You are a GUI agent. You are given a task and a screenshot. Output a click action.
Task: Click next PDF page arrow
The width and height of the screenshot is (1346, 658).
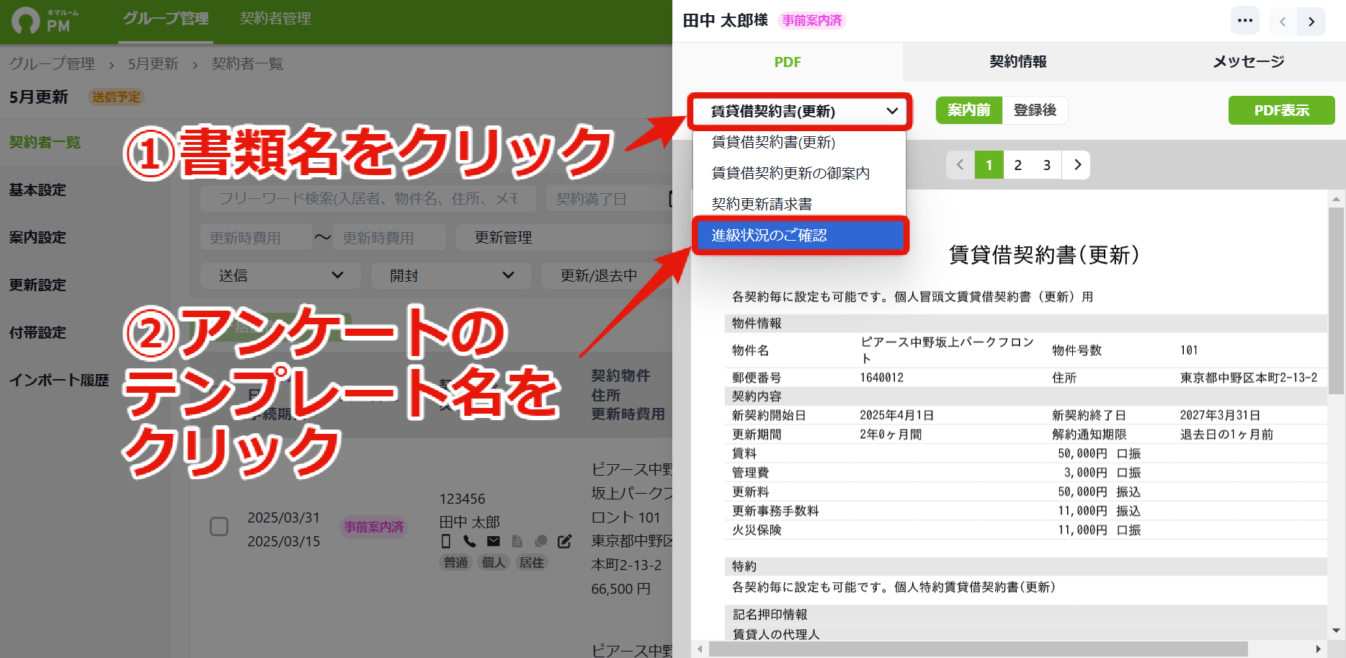point(1077,165)
